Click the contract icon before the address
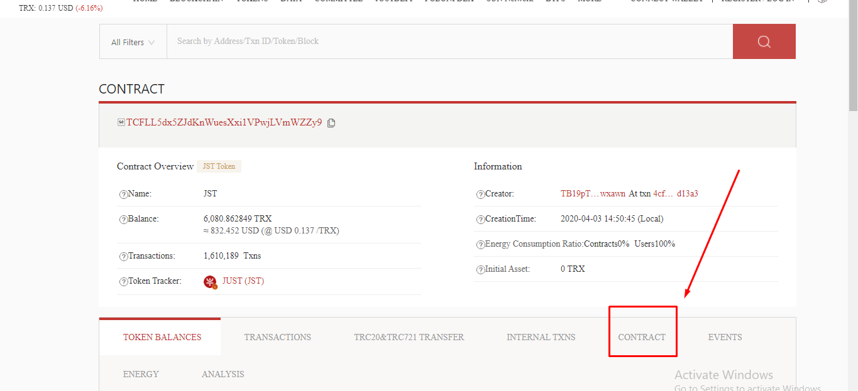 (x=121, y=122)
